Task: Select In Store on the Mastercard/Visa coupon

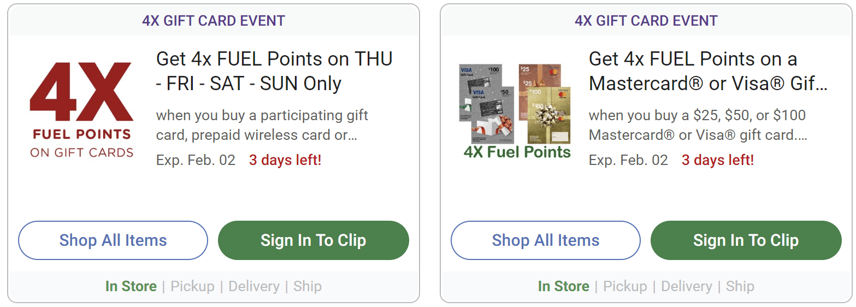Action: [x=564, y=286]
